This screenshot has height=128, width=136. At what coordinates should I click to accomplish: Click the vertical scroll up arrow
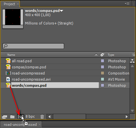coord(132,66)
